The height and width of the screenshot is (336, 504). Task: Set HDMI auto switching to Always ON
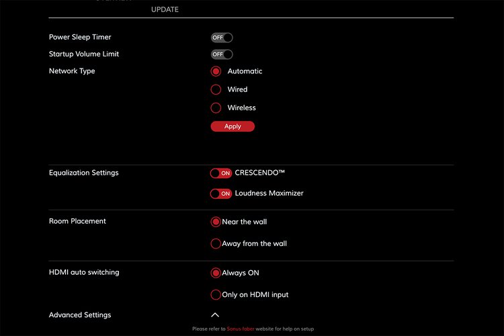click(216, 273)
